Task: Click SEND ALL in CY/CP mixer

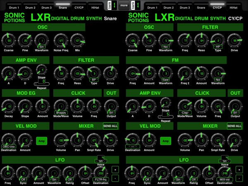Action: tap(234, 126)
